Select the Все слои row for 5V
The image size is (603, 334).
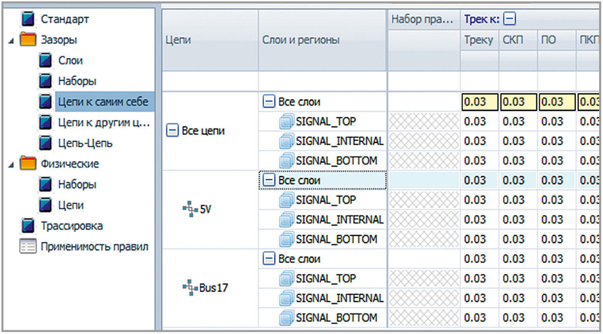coord(299,180)
